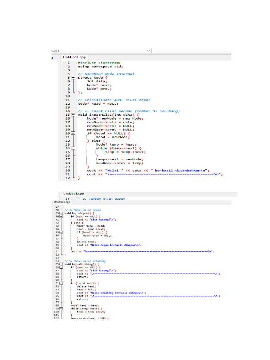Fold the while loop at line 24
The width and height of the screenshot is (270, 360).
[x=73, y=148]
